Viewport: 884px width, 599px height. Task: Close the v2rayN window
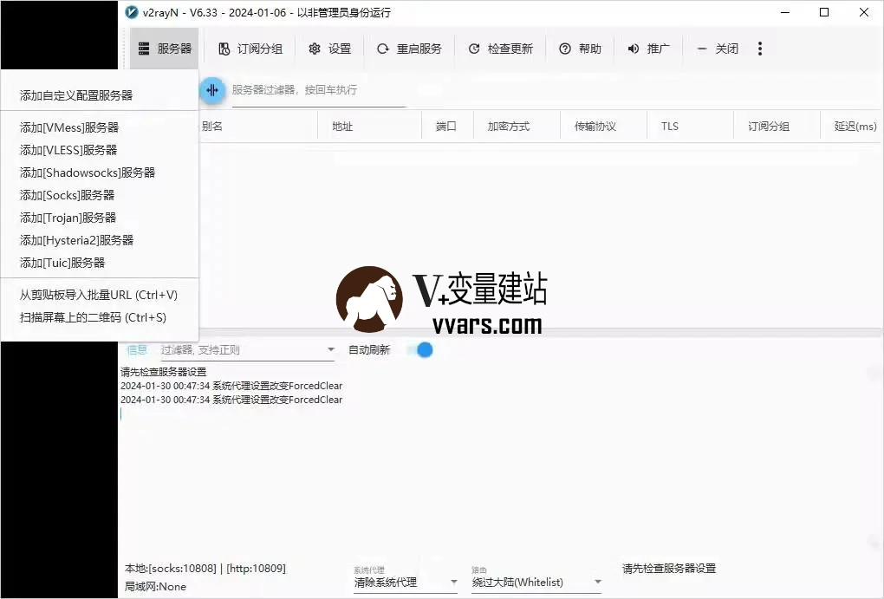pos(864,12)
